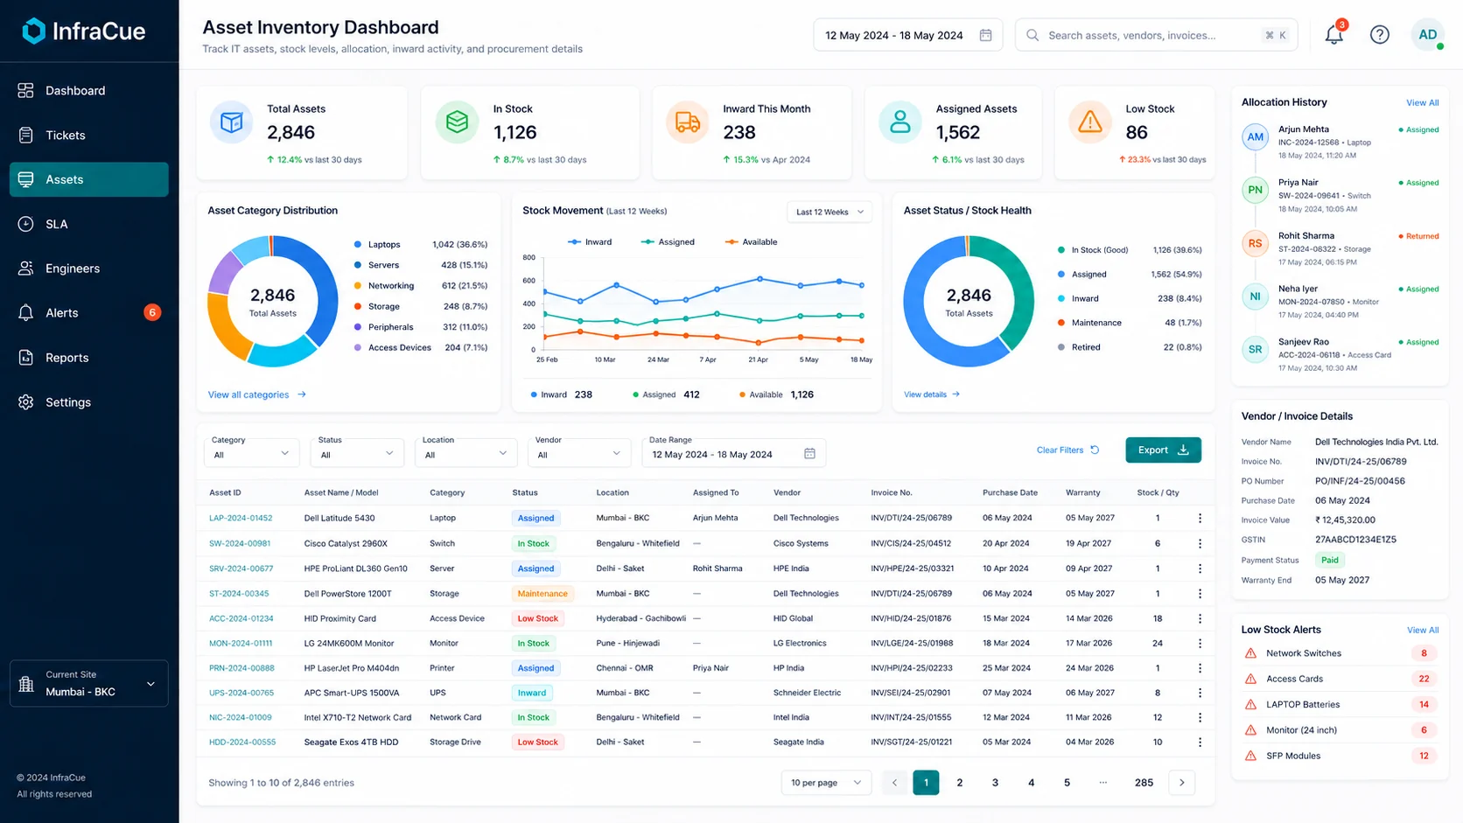Open Reports in the sidebar
This screenshot has height=823, width=1463.
tap(88, 358)
